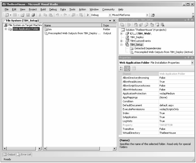Open the Community menu
Image resolution: width=196 pixels, height=163 pixels.
[108, 9]
